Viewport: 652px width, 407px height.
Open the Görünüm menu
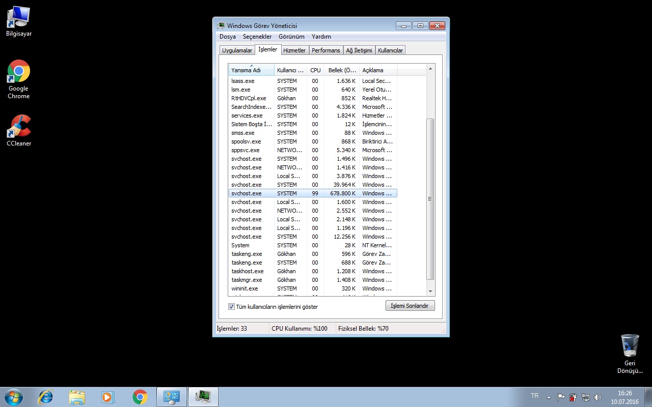click(291, 37)
